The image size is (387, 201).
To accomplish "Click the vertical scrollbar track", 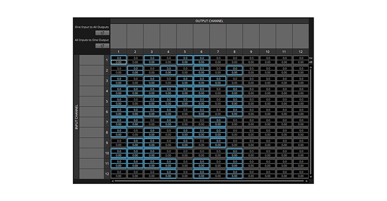I will 311,122.
